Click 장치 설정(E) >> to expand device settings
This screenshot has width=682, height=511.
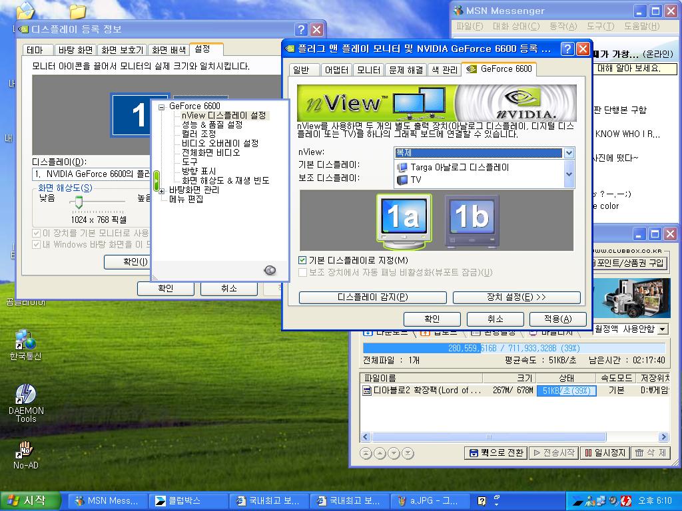pyautogui.click(x=516, y=297)
